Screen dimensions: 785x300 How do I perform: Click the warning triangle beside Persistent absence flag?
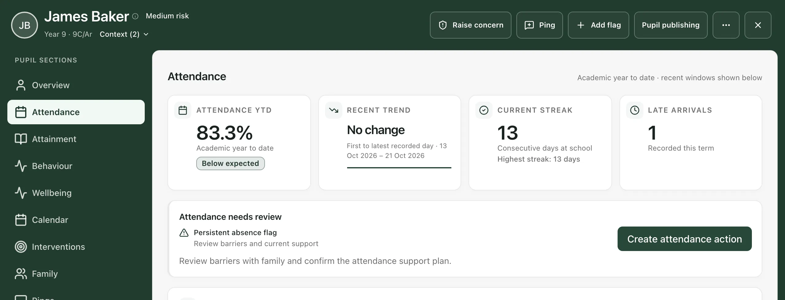[x=184, y=233]
